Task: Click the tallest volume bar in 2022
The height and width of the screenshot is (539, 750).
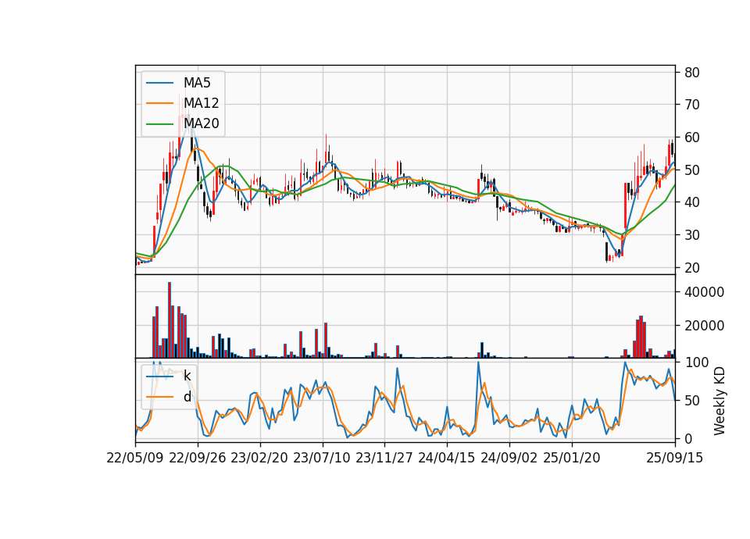Action: coord(170,320)
